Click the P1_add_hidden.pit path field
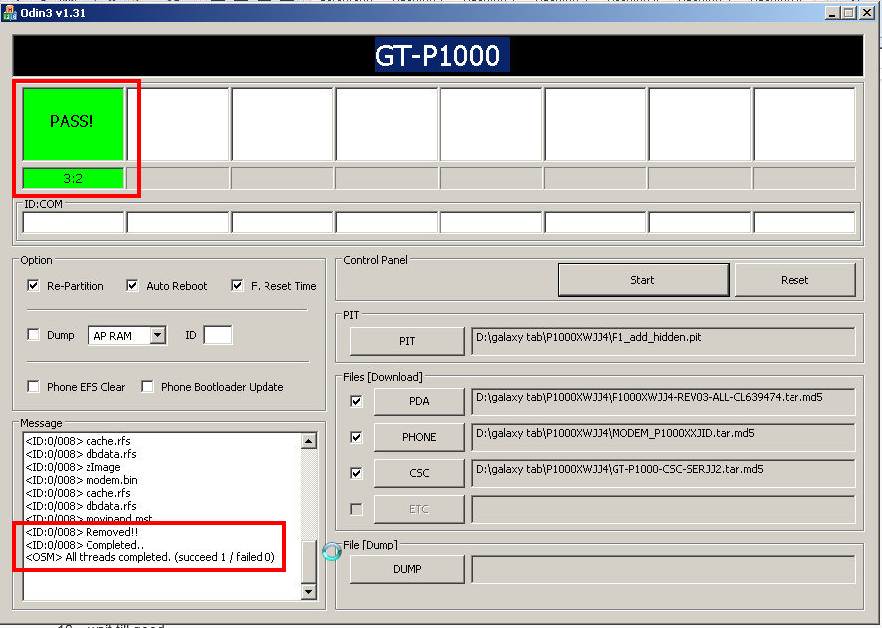The height and width of the screenshot is (628, 882). 663,341
